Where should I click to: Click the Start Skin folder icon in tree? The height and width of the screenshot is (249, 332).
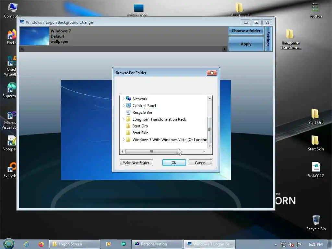click(128, 133)
